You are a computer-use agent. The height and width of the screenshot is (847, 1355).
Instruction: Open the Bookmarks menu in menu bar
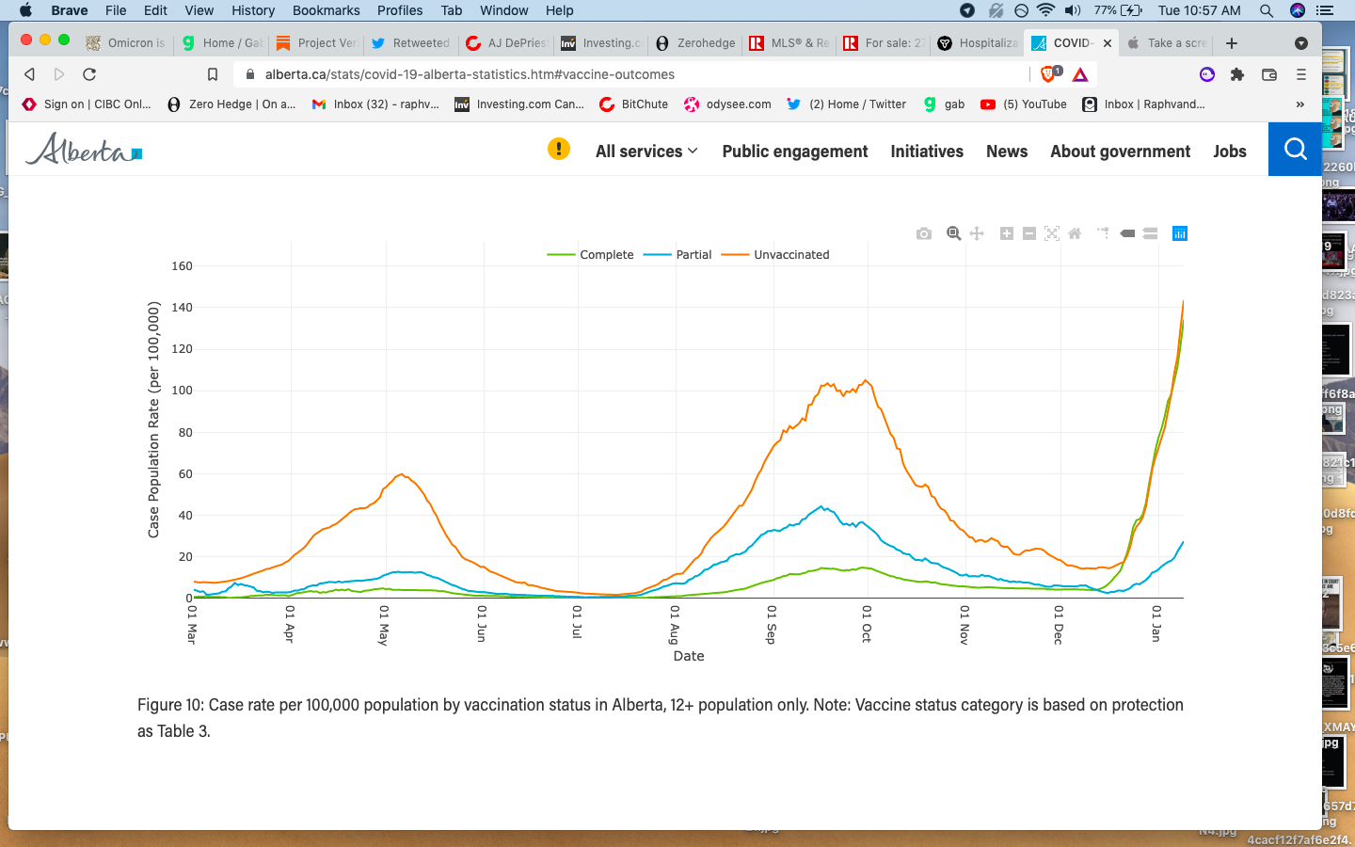pyautogui.click(x=326, y=10)
